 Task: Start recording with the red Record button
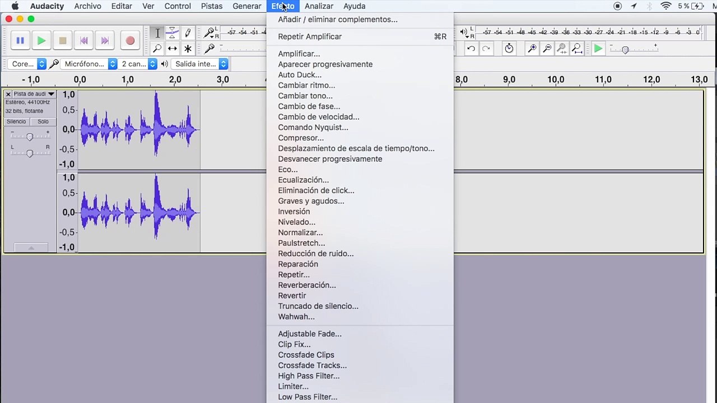pos(130,40)
